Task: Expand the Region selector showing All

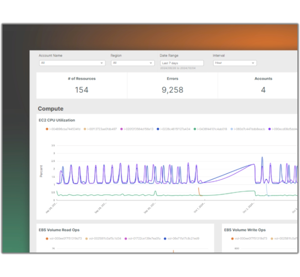Action: pos(134,63)
